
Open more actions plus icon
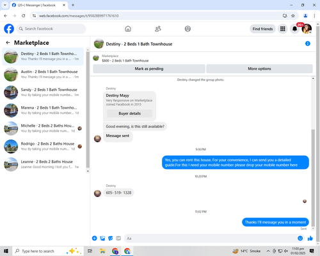95,238
